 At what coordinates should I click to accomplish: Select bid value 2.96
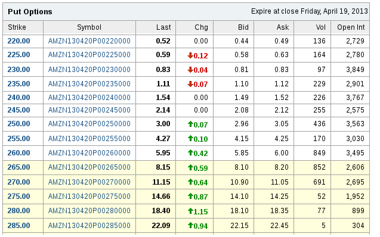pos(242,124)
